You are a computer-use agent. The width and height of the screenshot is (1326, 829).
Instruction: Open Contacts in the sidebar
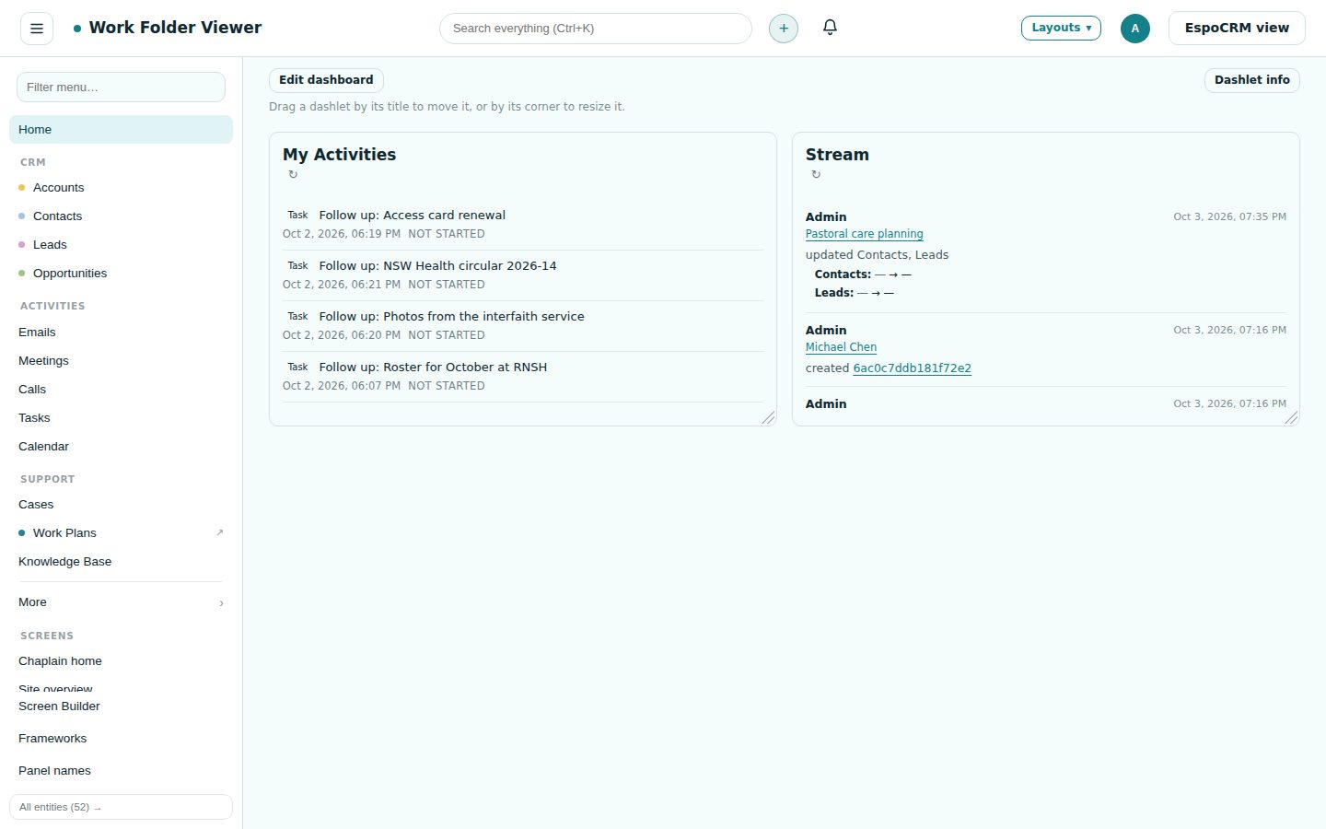point(121,216)
